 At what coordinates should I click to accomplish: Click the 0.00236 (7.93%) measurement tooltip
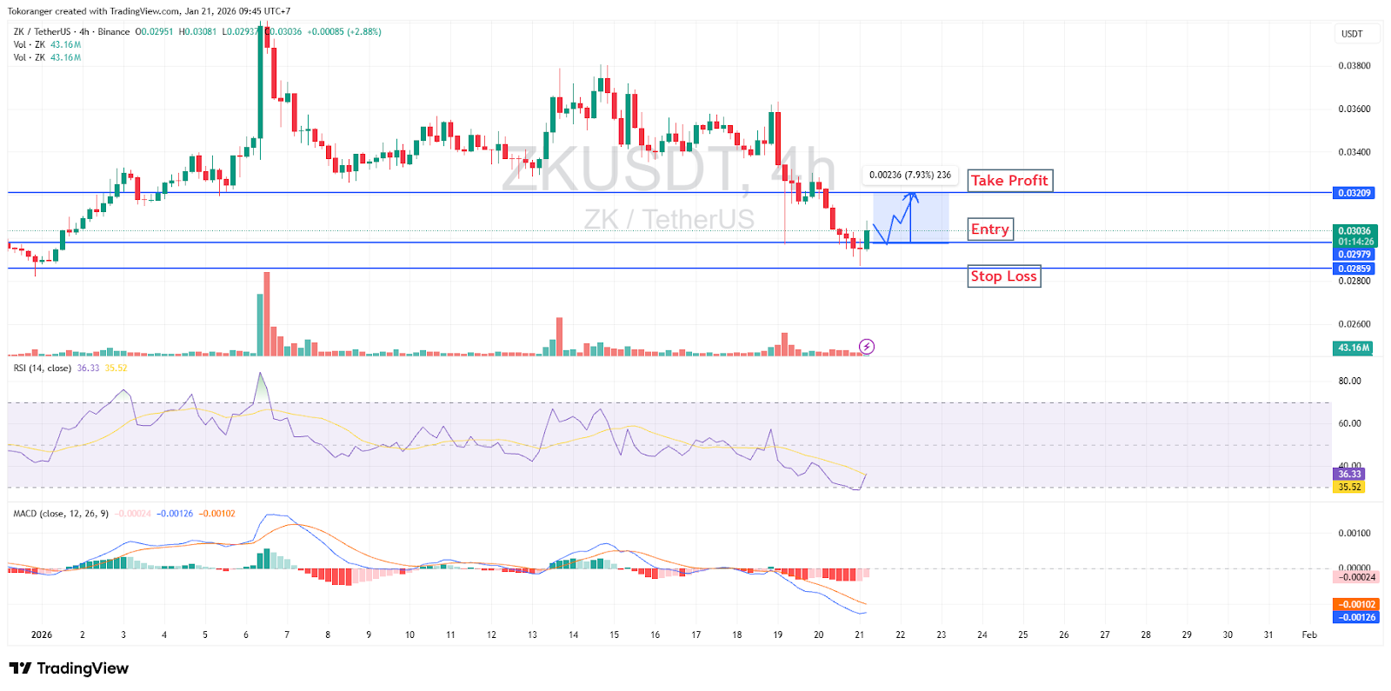point(909,176)
